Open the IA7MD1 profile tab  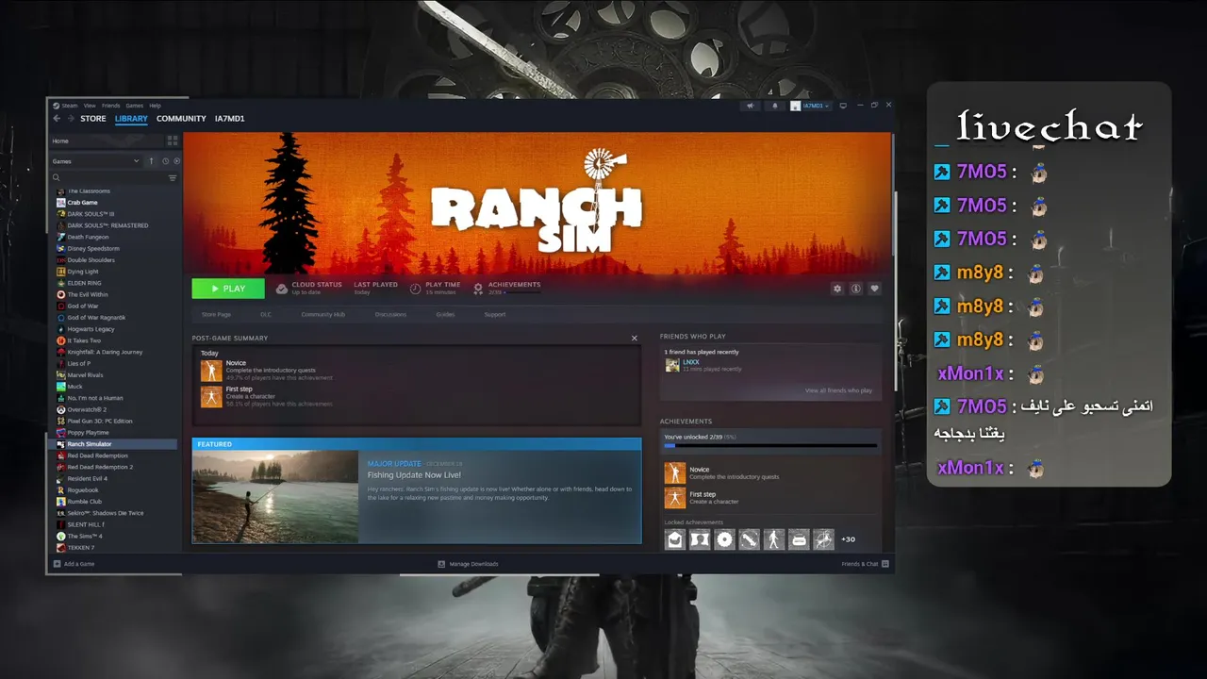[x=230, y=119]
